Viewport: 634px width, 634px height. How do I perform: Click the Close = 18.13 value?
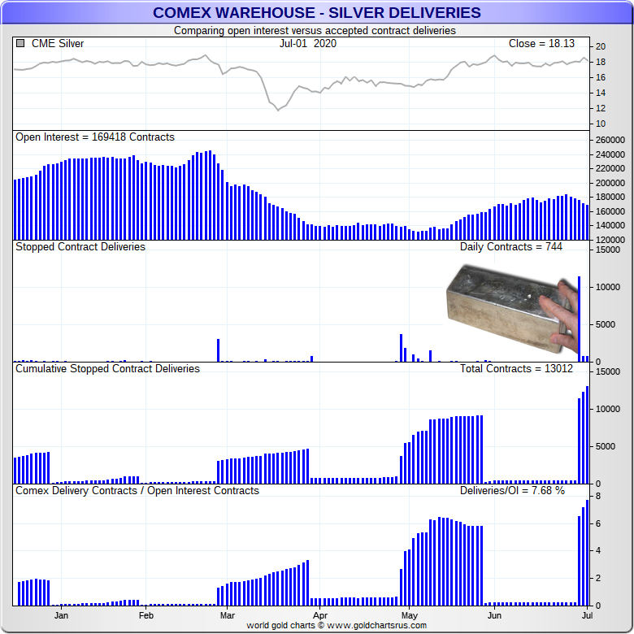(x=541, y=43)
